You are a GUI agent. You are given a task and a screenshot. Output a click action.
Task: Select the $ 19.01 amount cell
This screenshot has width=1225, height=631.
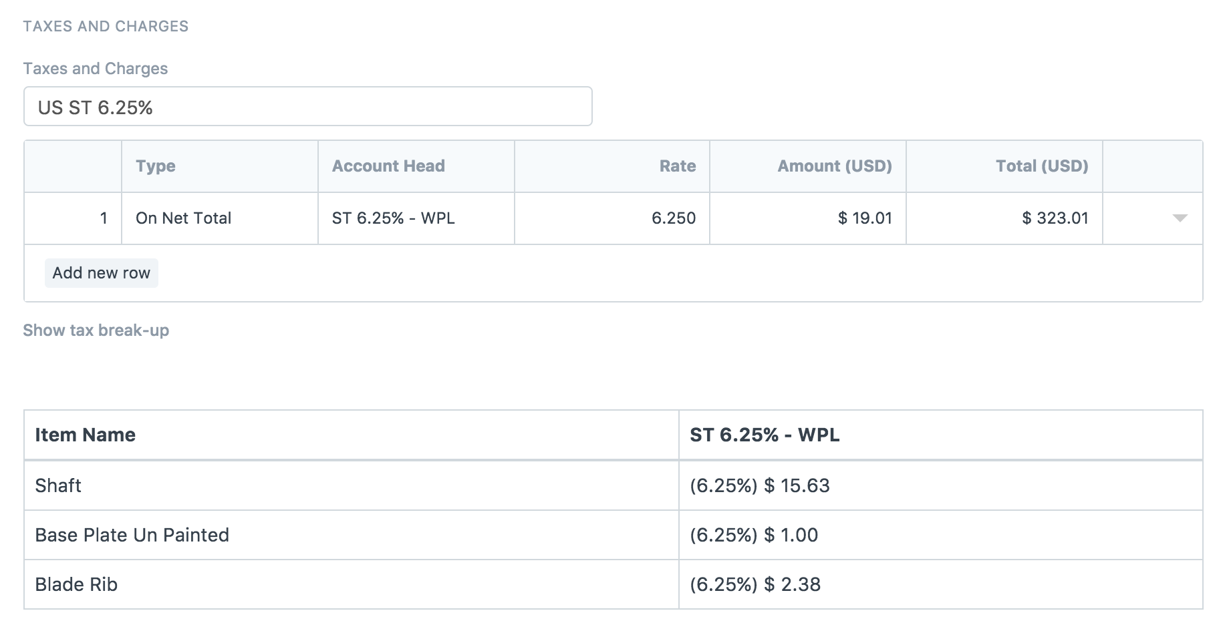click(x=807, y=218)
